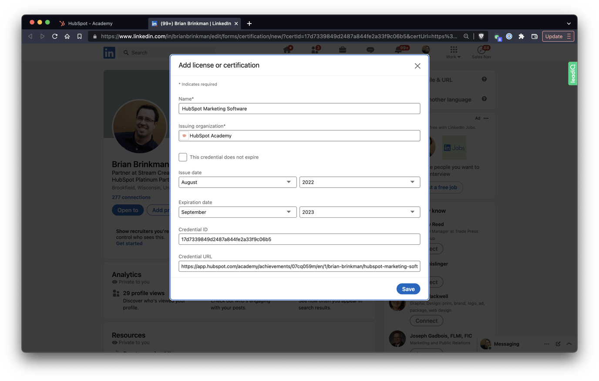View notifications with the bell icon
This screenshot has height=381, width=599.
click(397, 51)
